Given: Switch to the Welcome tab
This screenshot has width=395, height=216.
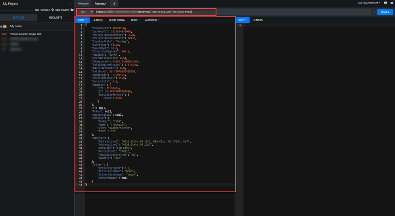Looking at the screenshot, I should click(x=83, y=4).
